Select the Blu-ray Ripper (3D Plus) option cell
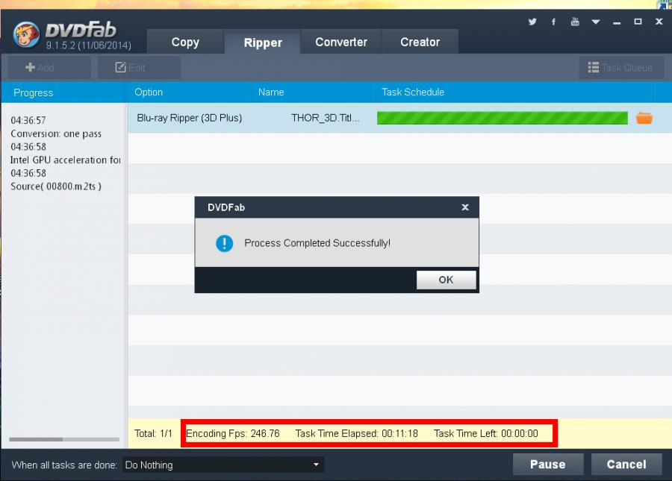 coord(190,118)
